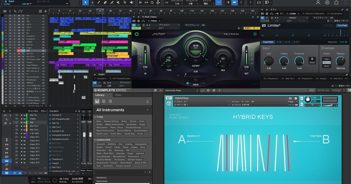Open the Limiter default preset dropdown
This screenshot has width=351, height=184.
coord(295,17)
